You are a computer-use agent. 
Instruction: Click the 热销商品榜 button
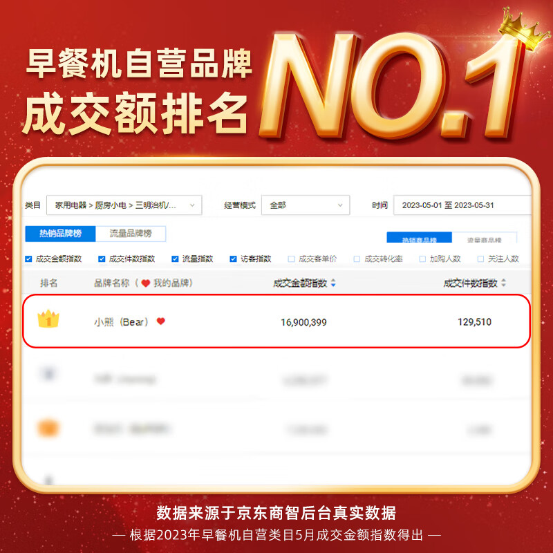(420, 238)
